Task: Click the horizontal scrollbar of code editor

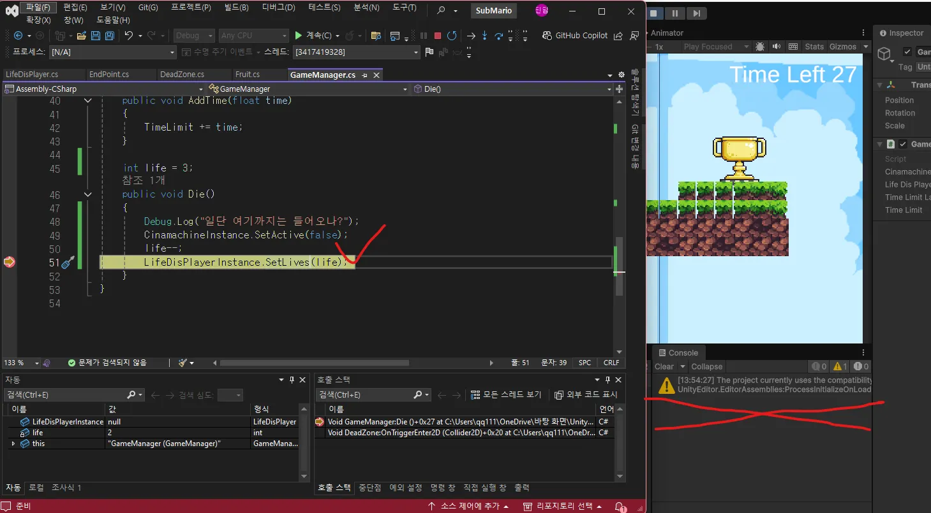Action: (x=314, y=363)
